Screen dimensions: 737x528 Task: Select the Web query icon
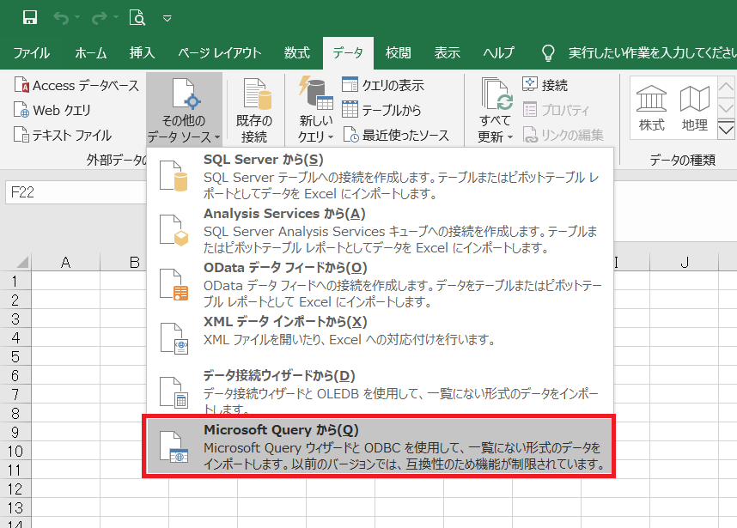click(x=21, y=110)
